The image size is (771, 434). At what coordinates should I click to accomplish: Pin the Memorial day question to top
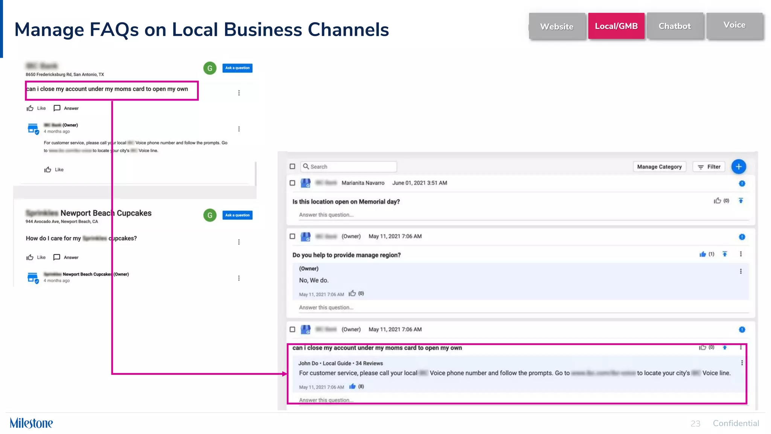[x=741, y=200]
